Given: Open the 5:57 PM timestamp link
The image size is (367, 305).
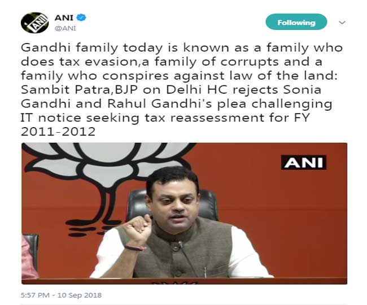Looking at the screenshot, I should coord(35,295).
